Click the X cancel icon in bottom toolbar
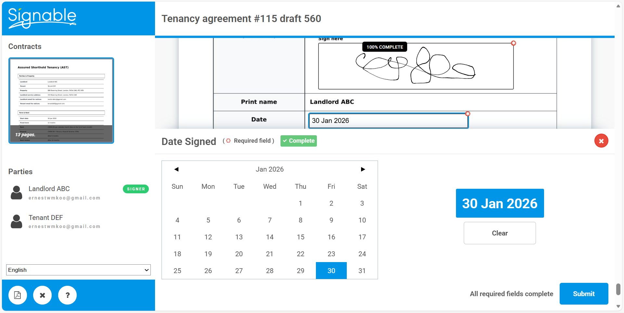Image resolution: width=624 pixels, height=313 pixels. 43,295
